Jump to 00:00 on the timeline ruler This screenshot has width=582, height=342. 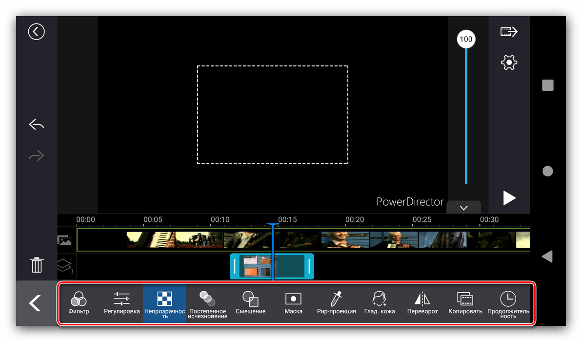pyautogui.click(x=85, y=220)
